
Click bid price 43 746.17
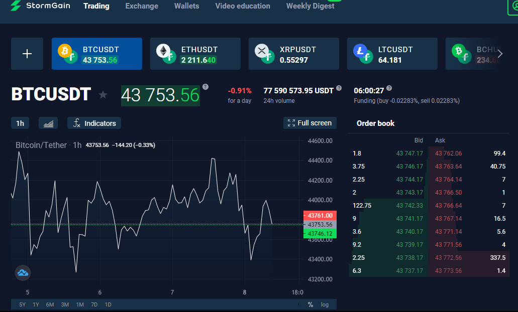tap(409, 166)
